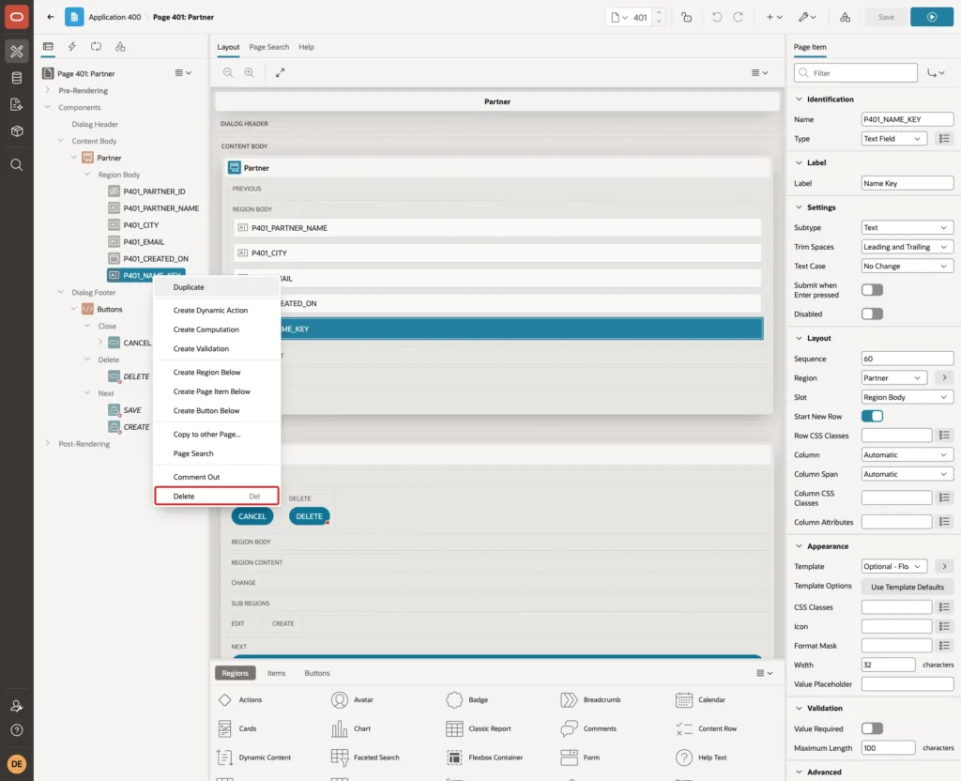Go to Region Partner arrow button
Image resolution: width=961 pixels, height=781 pixels.
pyautogui.click(x=944, y=377)
